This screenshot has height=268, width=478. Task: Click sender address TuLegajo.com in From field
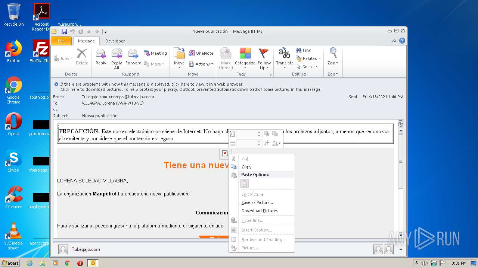click(118, 97)
